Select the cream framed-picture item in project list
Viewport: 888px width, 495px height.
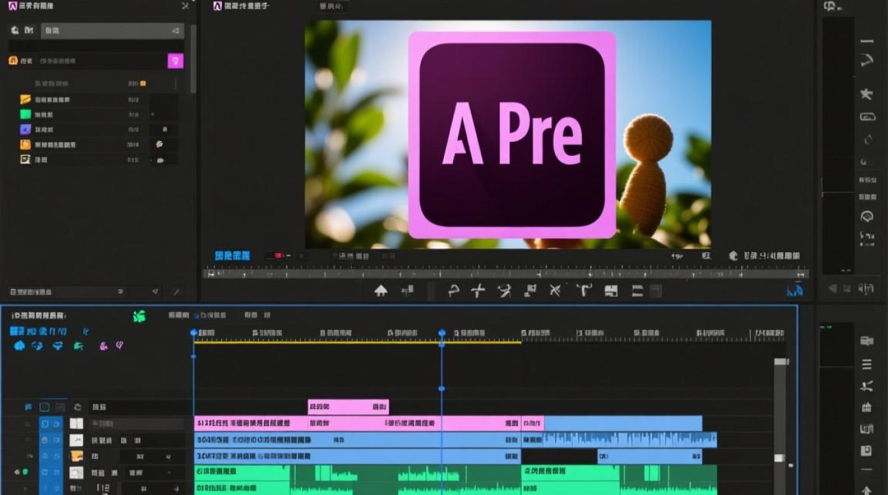26,159
